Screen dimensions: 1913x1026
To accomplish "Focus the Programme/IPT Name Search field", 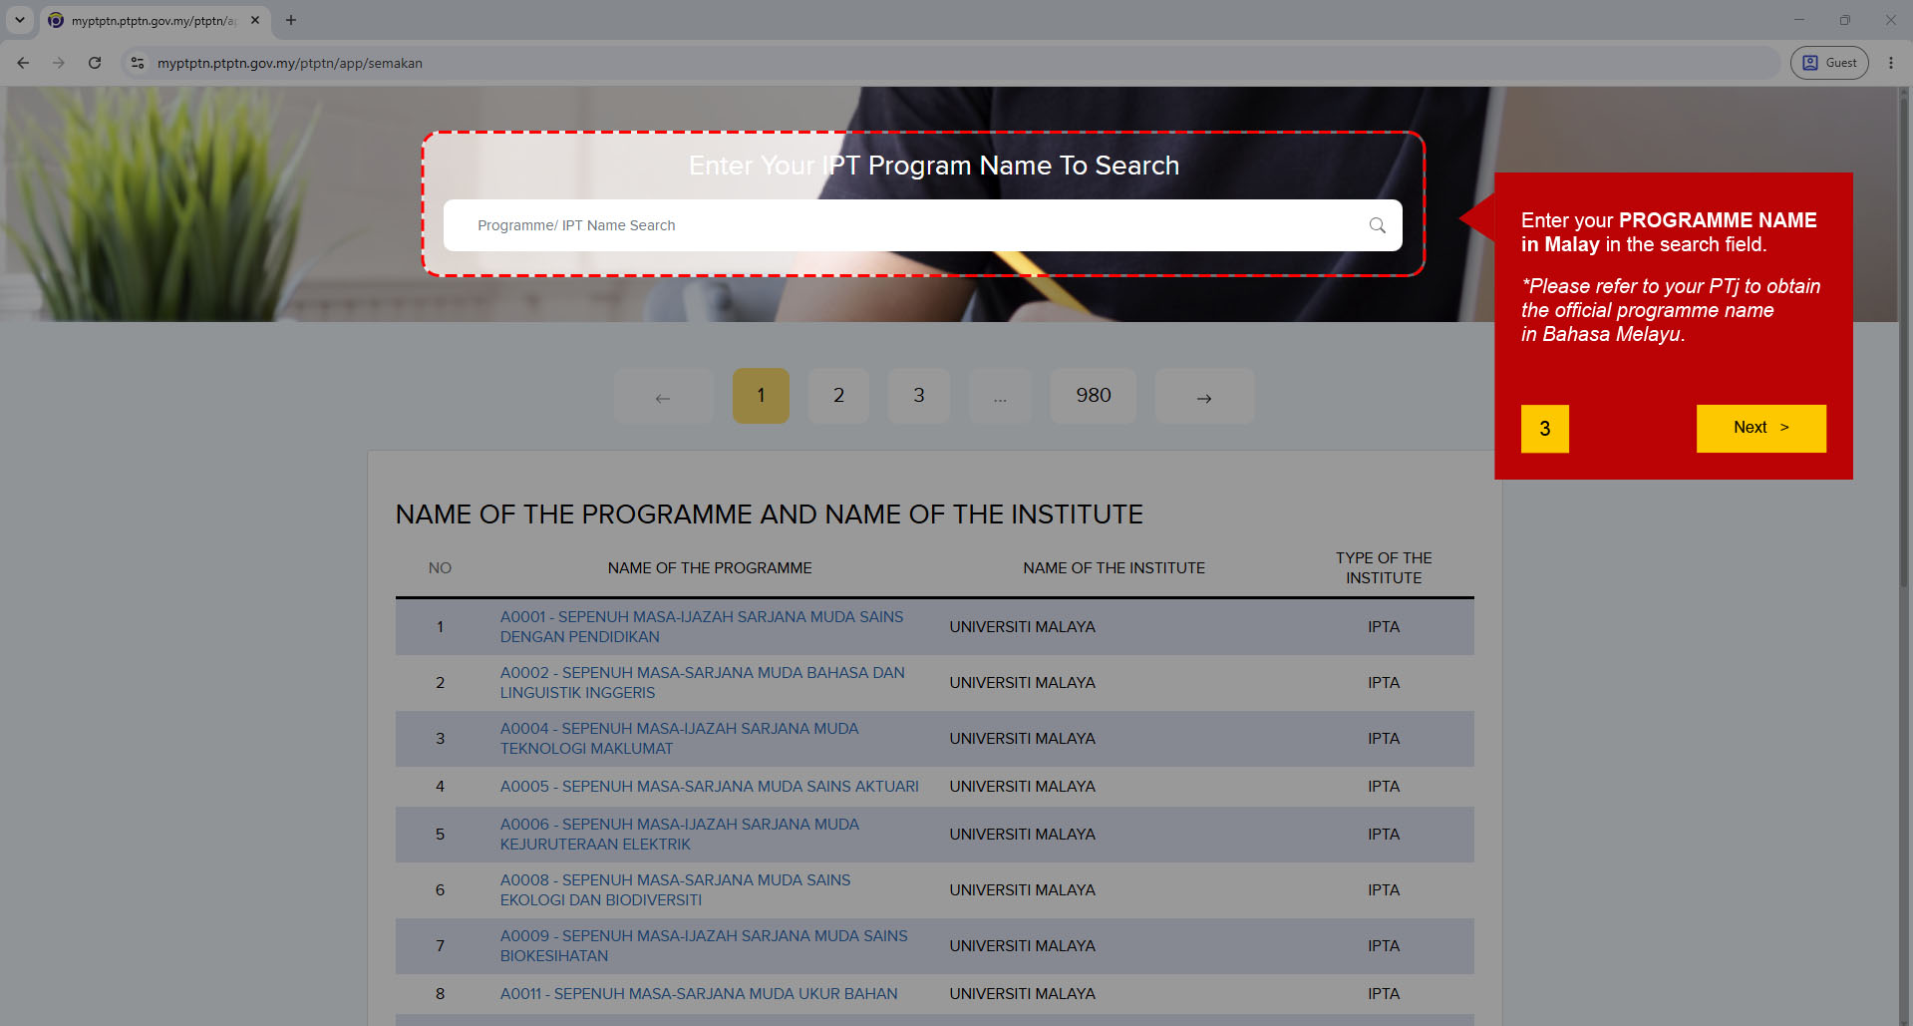I will (922, 225).
